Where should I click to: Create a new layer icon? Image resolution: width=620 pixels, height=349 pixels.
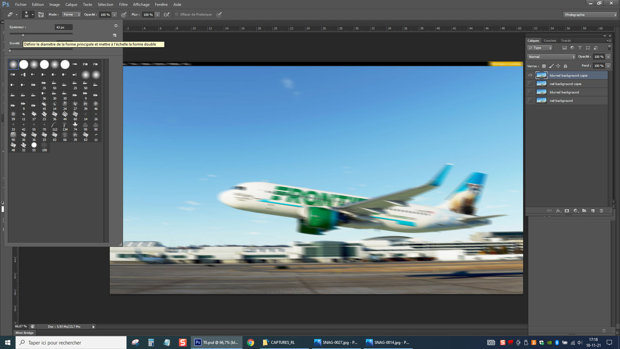click(592, 211)
